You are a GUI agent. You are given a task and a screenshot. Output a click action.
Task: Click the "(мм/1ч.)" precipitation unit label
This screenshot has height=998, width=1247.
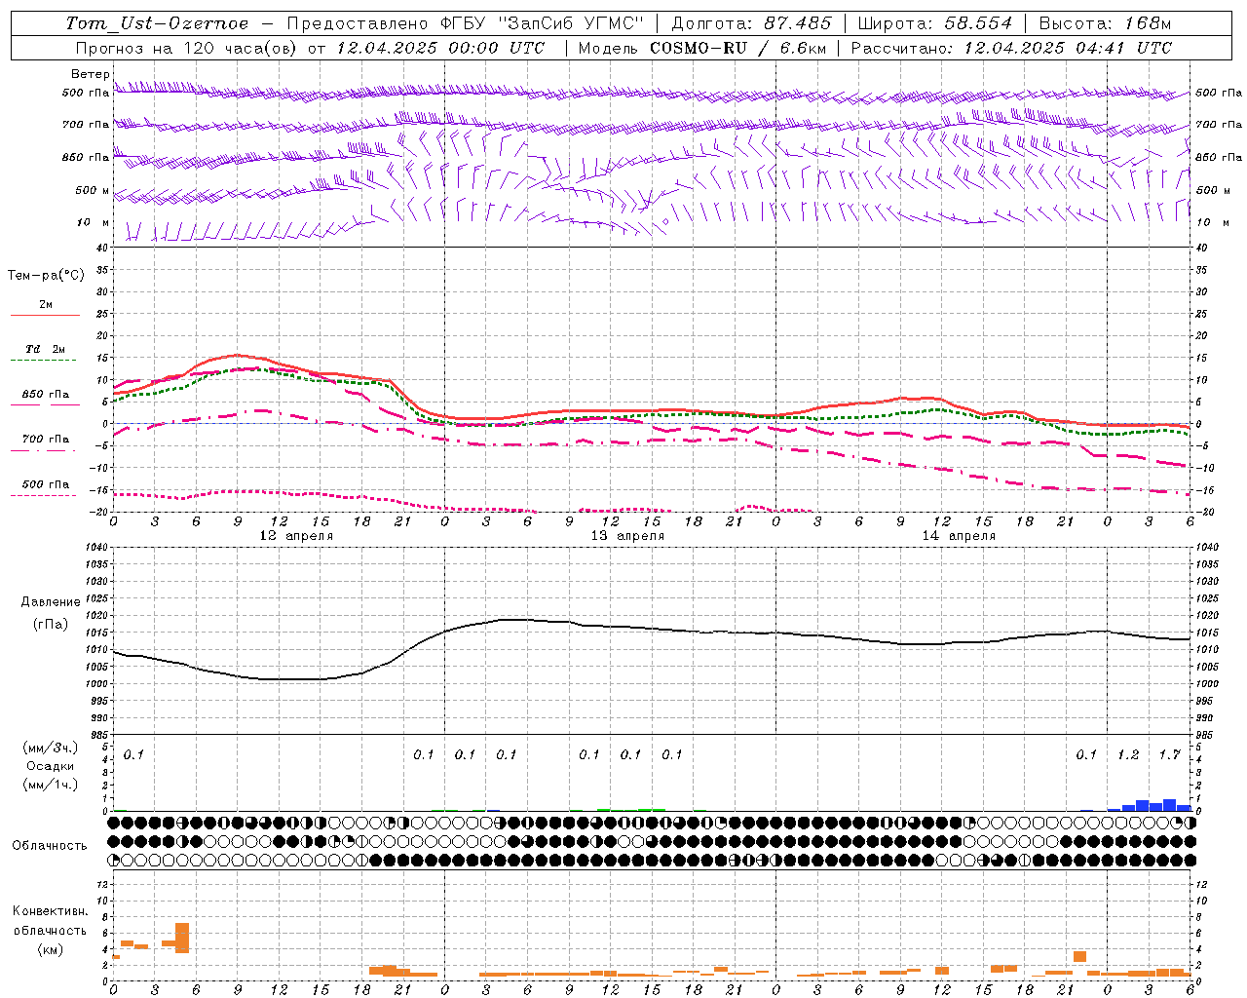coord(51,784)
